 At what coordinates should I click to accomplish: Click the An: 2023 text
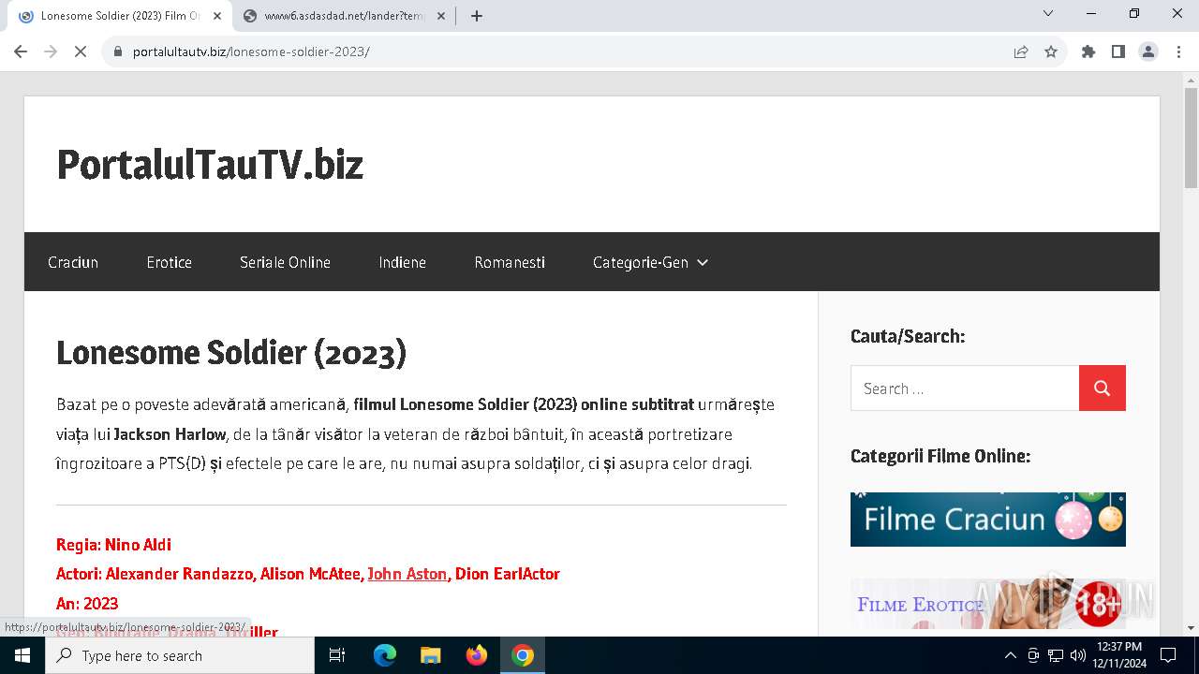[87, 604]
